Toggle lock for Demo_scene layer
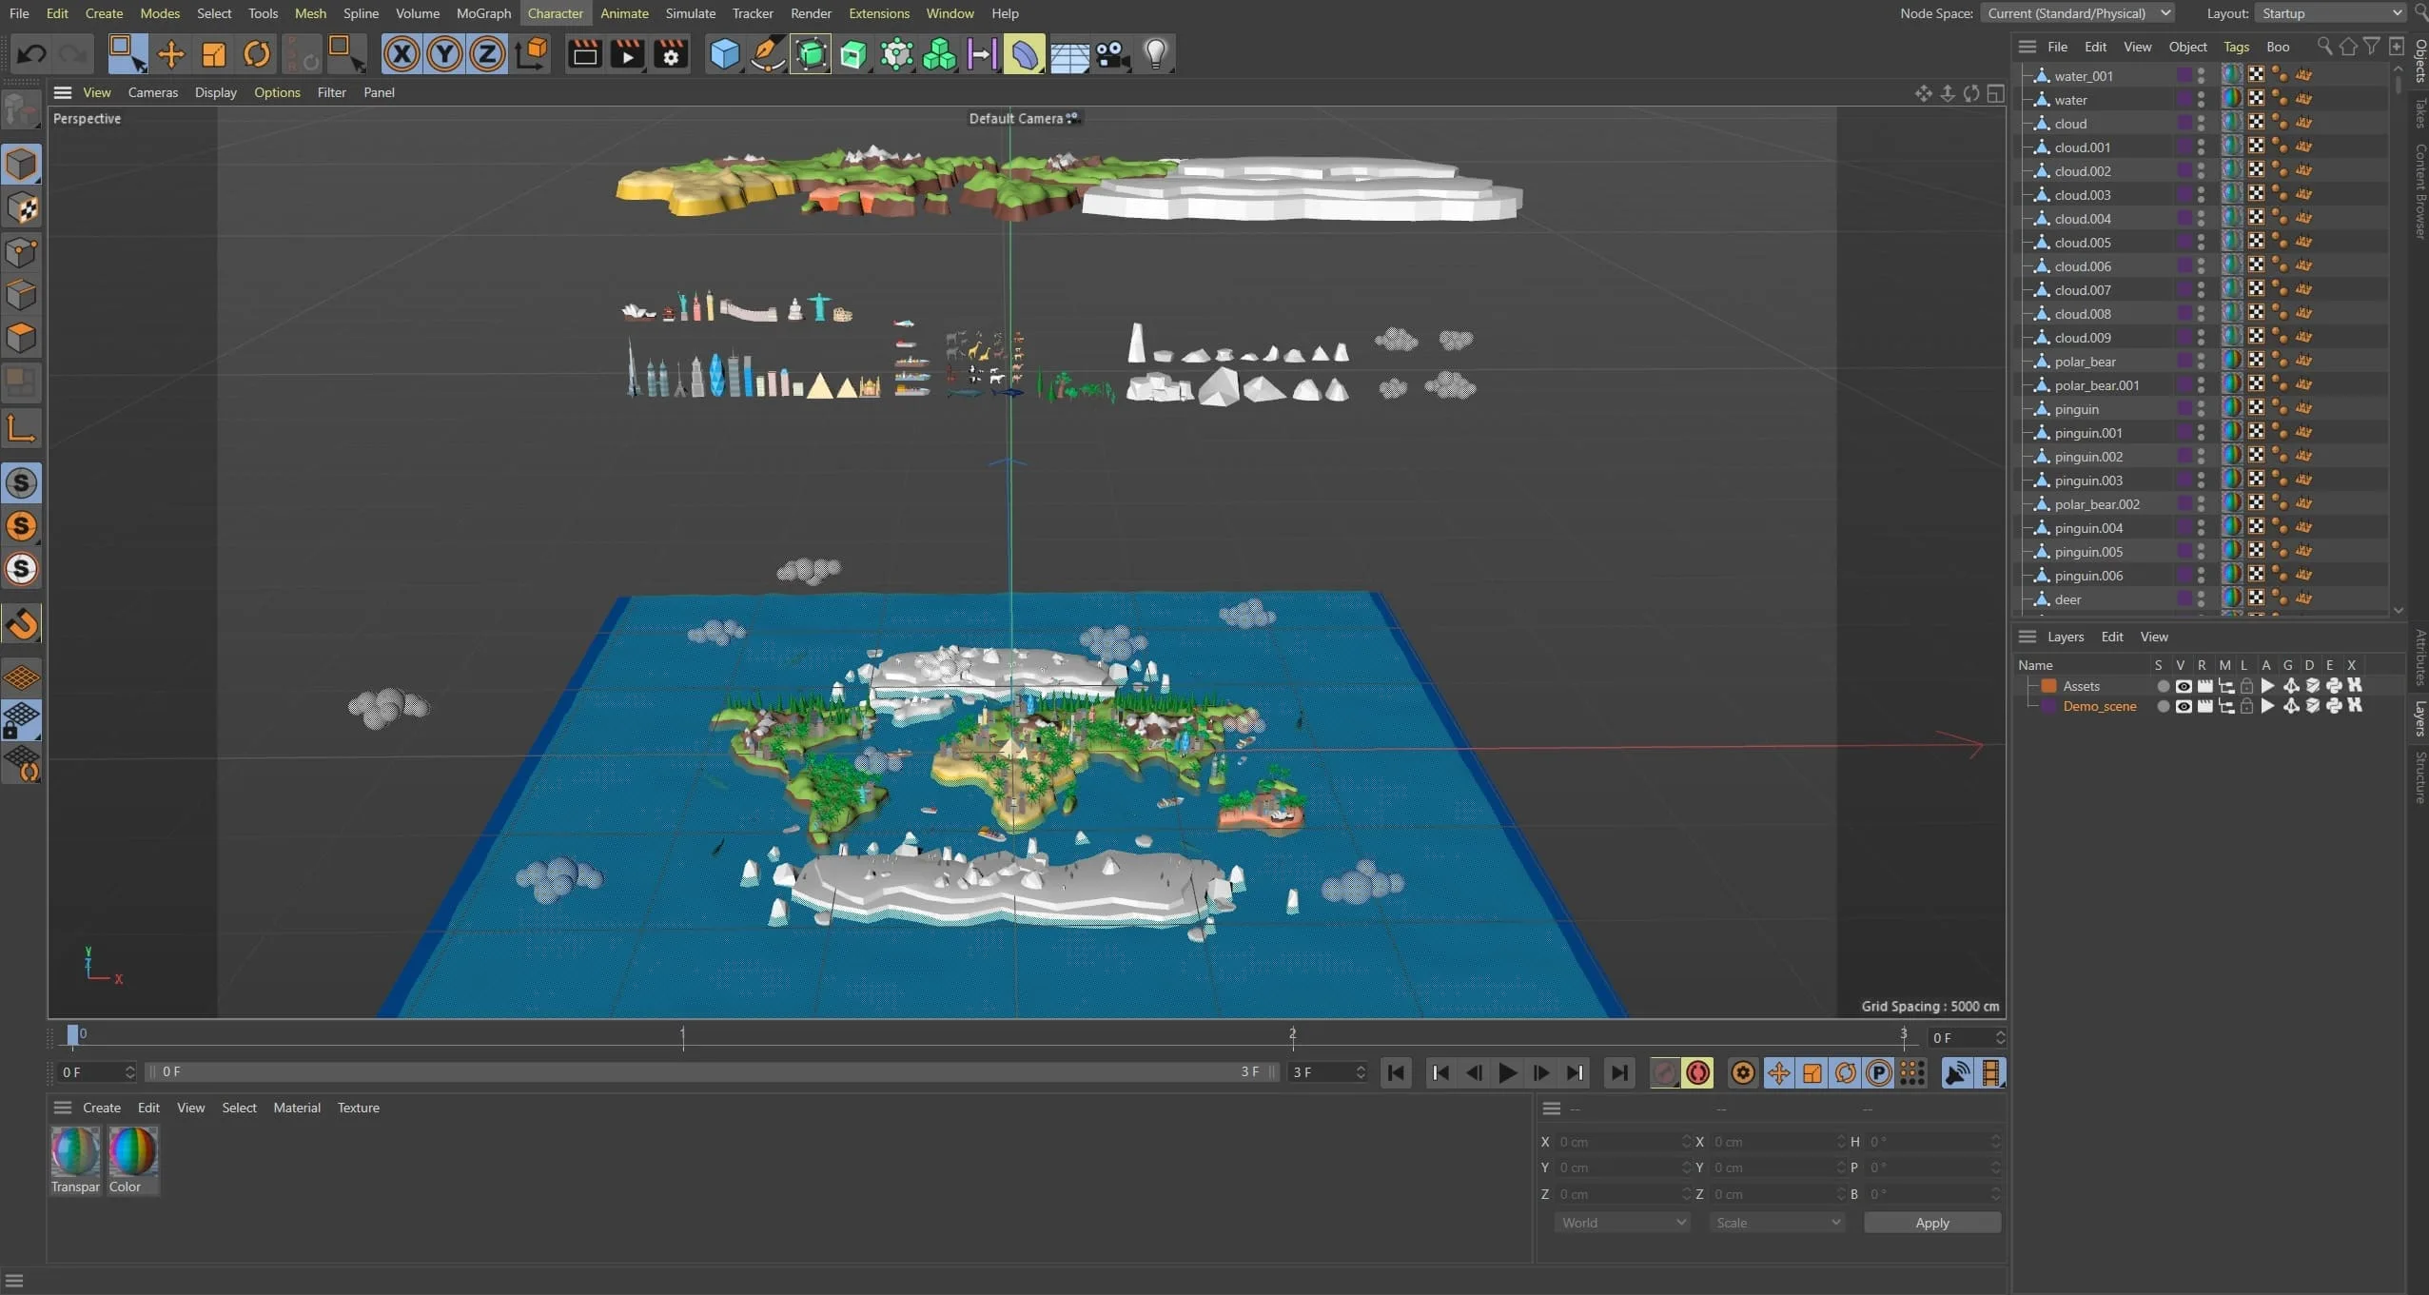Viewport: 2429px width, 1295px height. tap(2246, 706)
